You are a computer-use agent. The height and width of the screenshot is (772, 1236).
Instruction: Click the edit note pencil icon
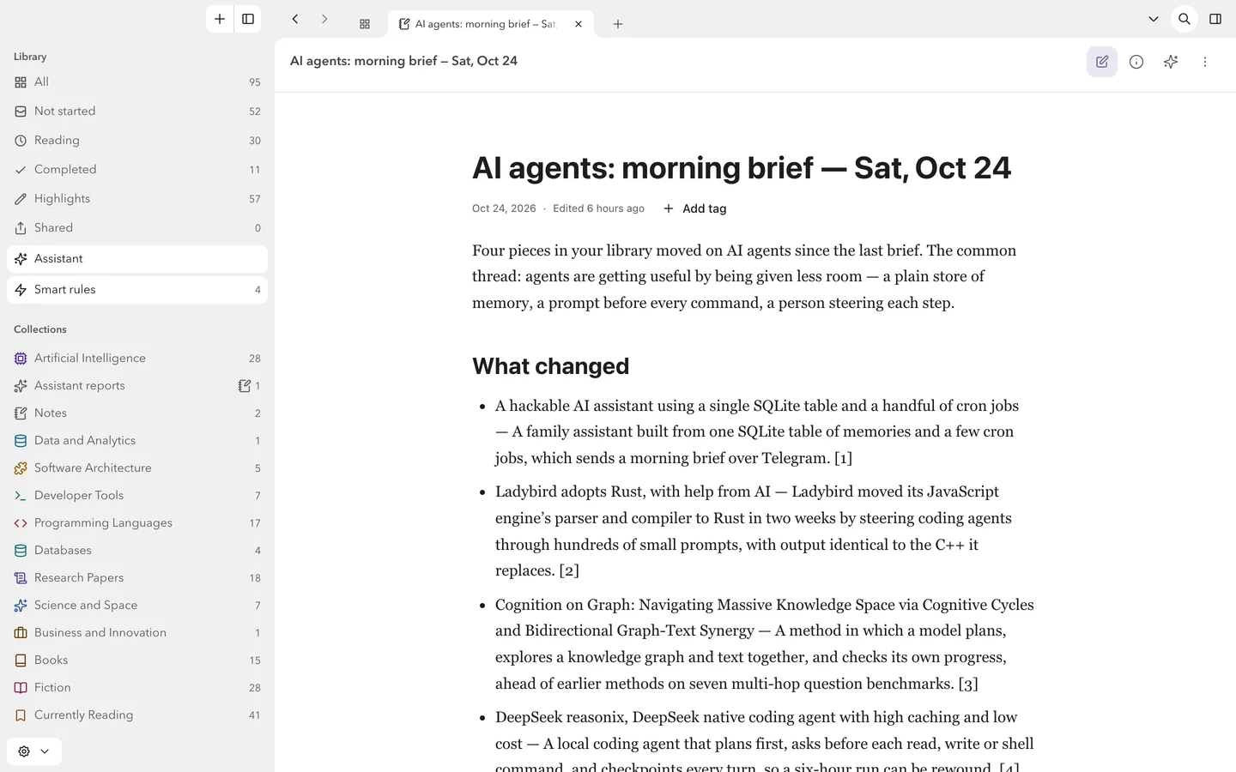click(1102, 62)
